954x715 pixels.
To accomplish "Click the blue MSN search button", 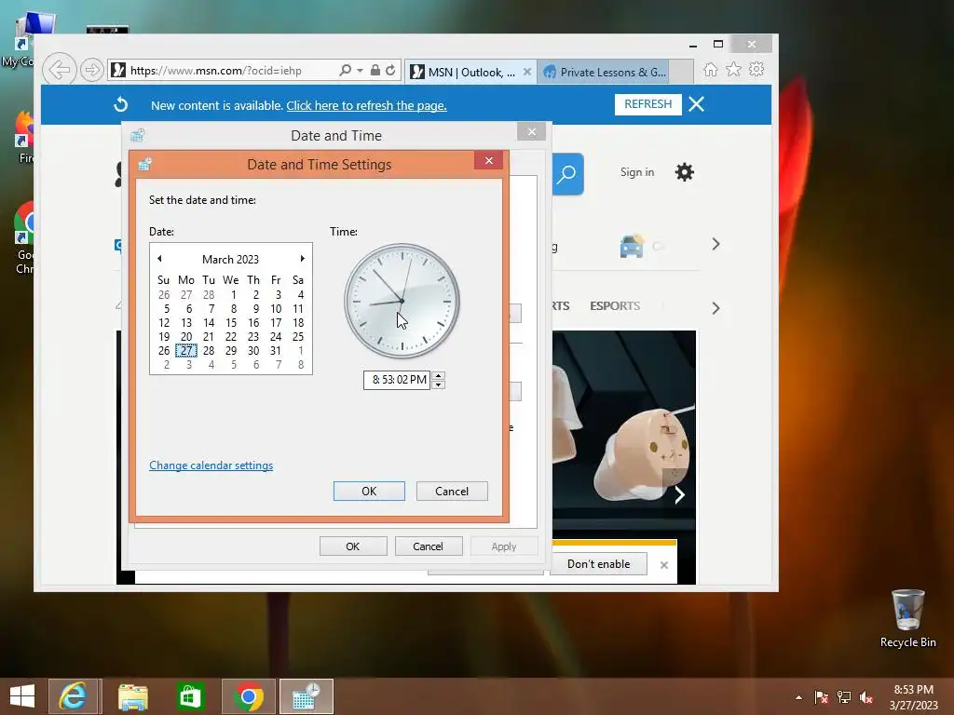I will point(567,174).
